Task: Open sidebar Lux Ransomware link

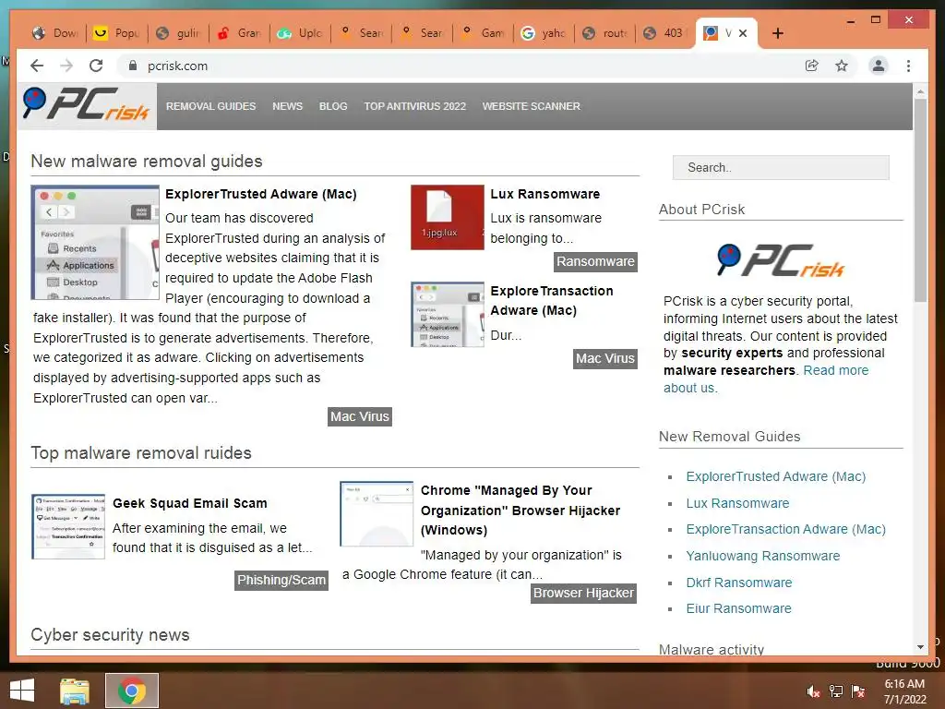Action: point(737,503)
